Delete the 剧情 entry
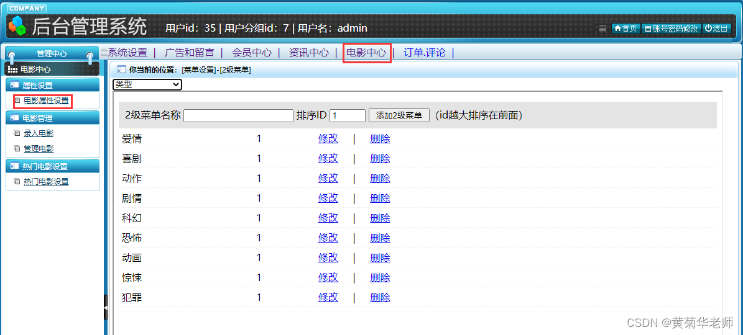Screen dimensions: 743x335 [x=380, y=199]
